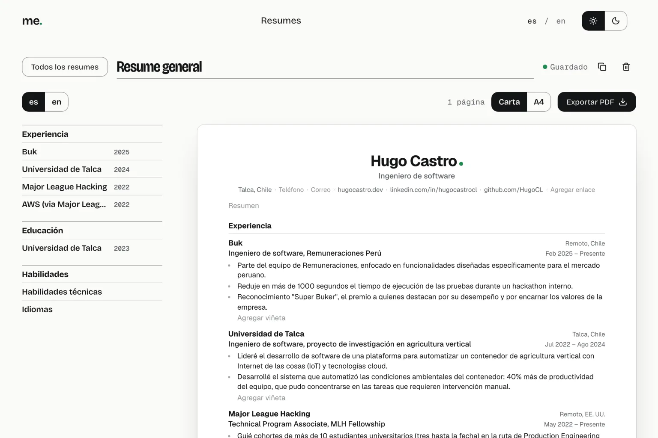Click the trash delete icon
Image resolution: width=658 pixels, height=438 pixels.
pyautogui.click(x=626, y=67)
